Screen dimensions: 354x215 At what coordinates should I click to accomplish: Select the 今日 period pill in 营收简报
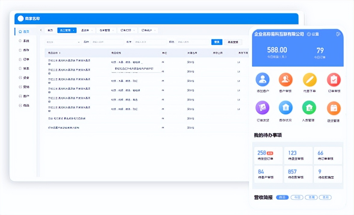[x=297, y=197]
